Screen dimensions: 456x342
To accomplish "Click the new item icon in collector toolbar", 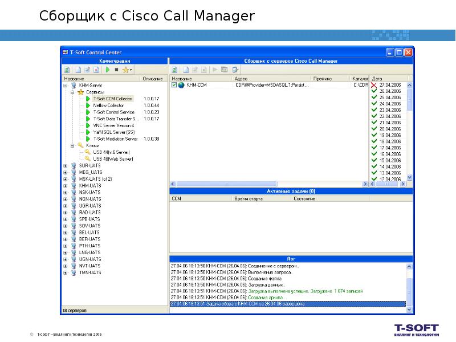I will 186,70.
